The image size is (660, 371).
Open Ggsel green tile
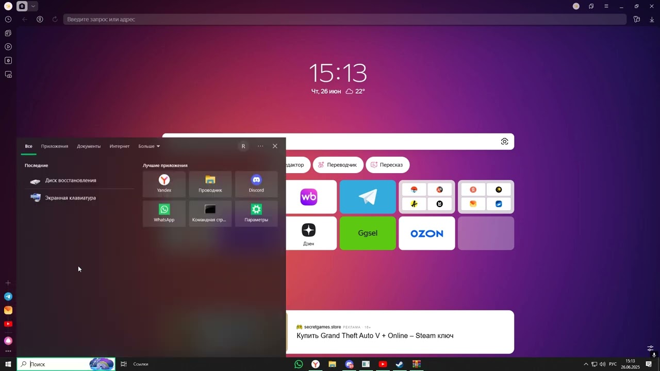pyautogui.click(x=368, y=233)
